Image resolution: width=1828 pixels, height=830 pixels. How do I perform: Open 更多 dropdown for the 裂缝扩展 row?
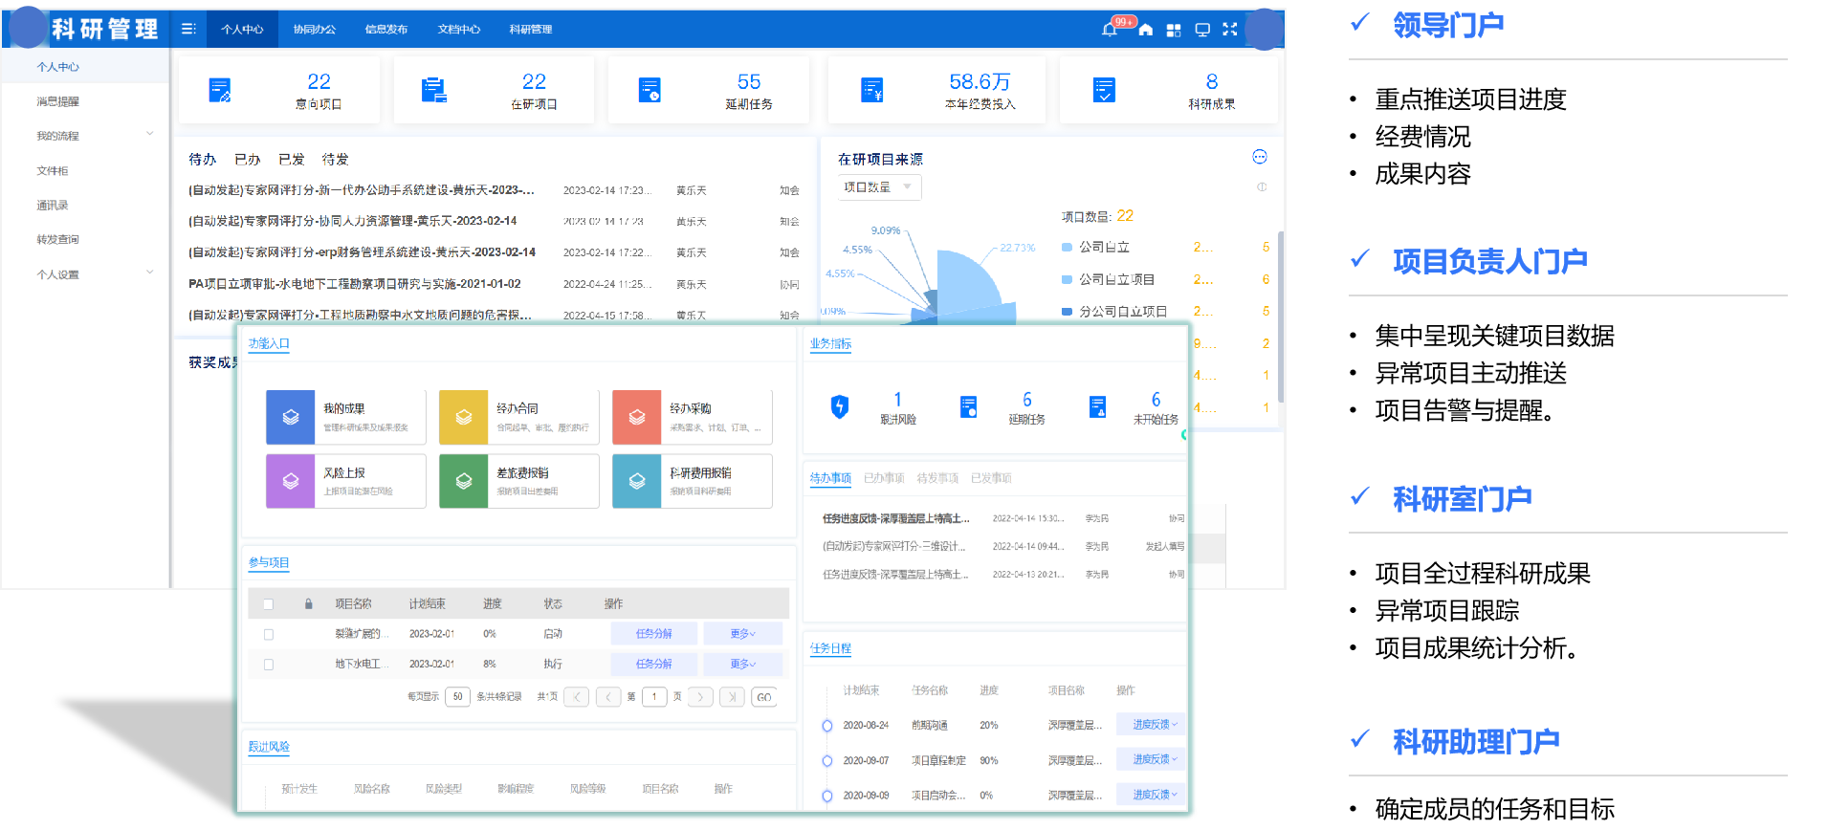(742, 634)
